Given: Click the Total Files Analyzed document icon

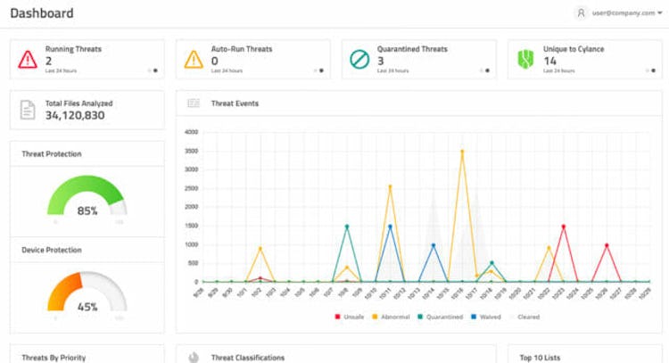Looking at the screenshot, I should [28, 110].
